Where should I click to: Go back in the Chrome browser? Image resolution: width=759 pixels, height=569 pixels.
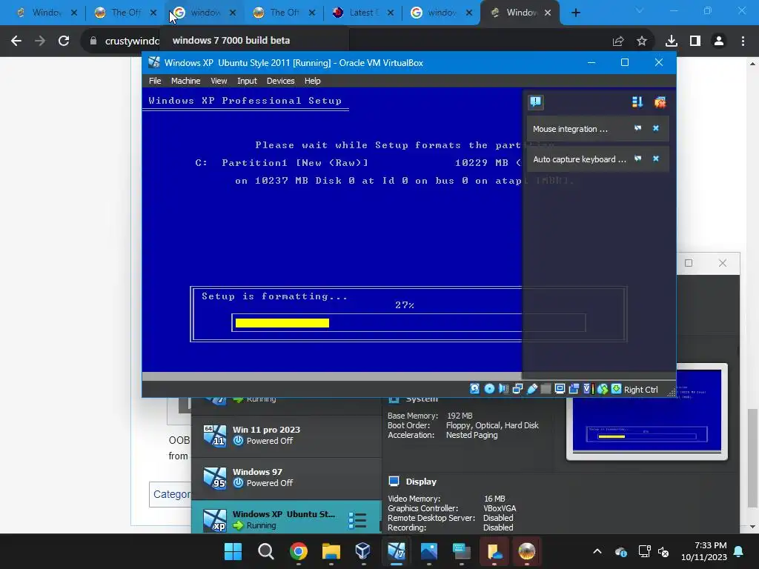click(16, 41)
